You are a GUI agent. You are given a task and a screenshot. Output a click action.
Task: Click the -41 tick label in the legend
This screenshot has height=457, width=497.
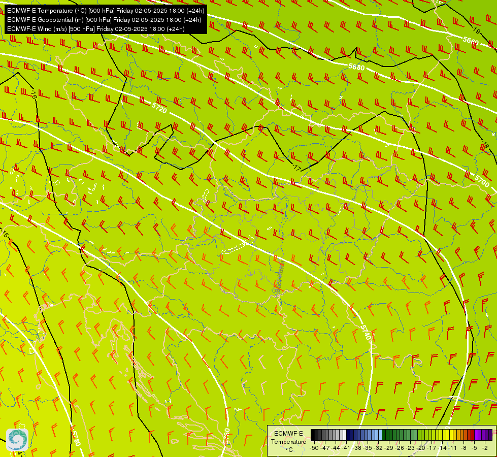click(x=346, y=448)
